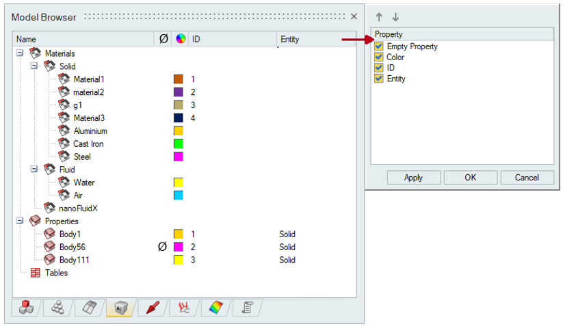Click the empty property Ø column header

[x=163, y=39]
